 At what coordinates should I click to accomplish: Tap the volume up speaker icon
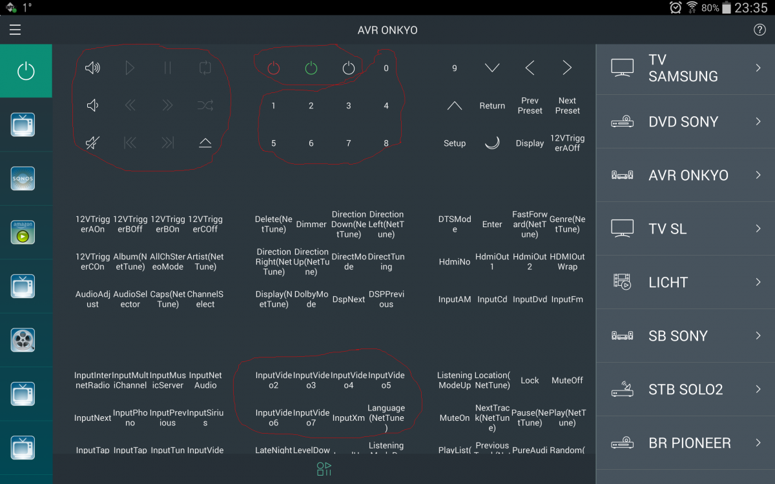(x=92, y=68)
